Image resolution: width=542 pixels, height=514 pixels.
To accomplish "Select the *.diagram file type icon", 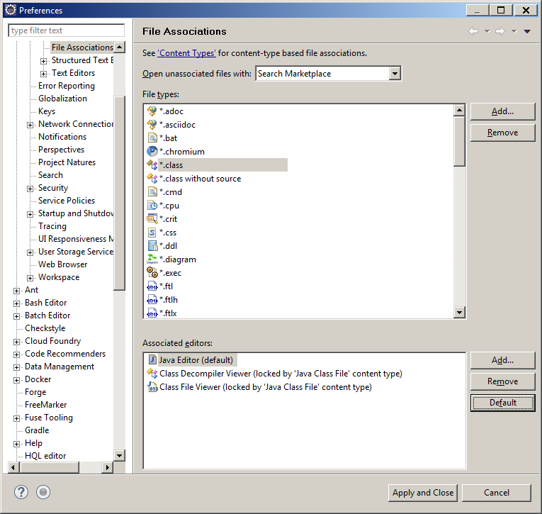I will point(152,259).
